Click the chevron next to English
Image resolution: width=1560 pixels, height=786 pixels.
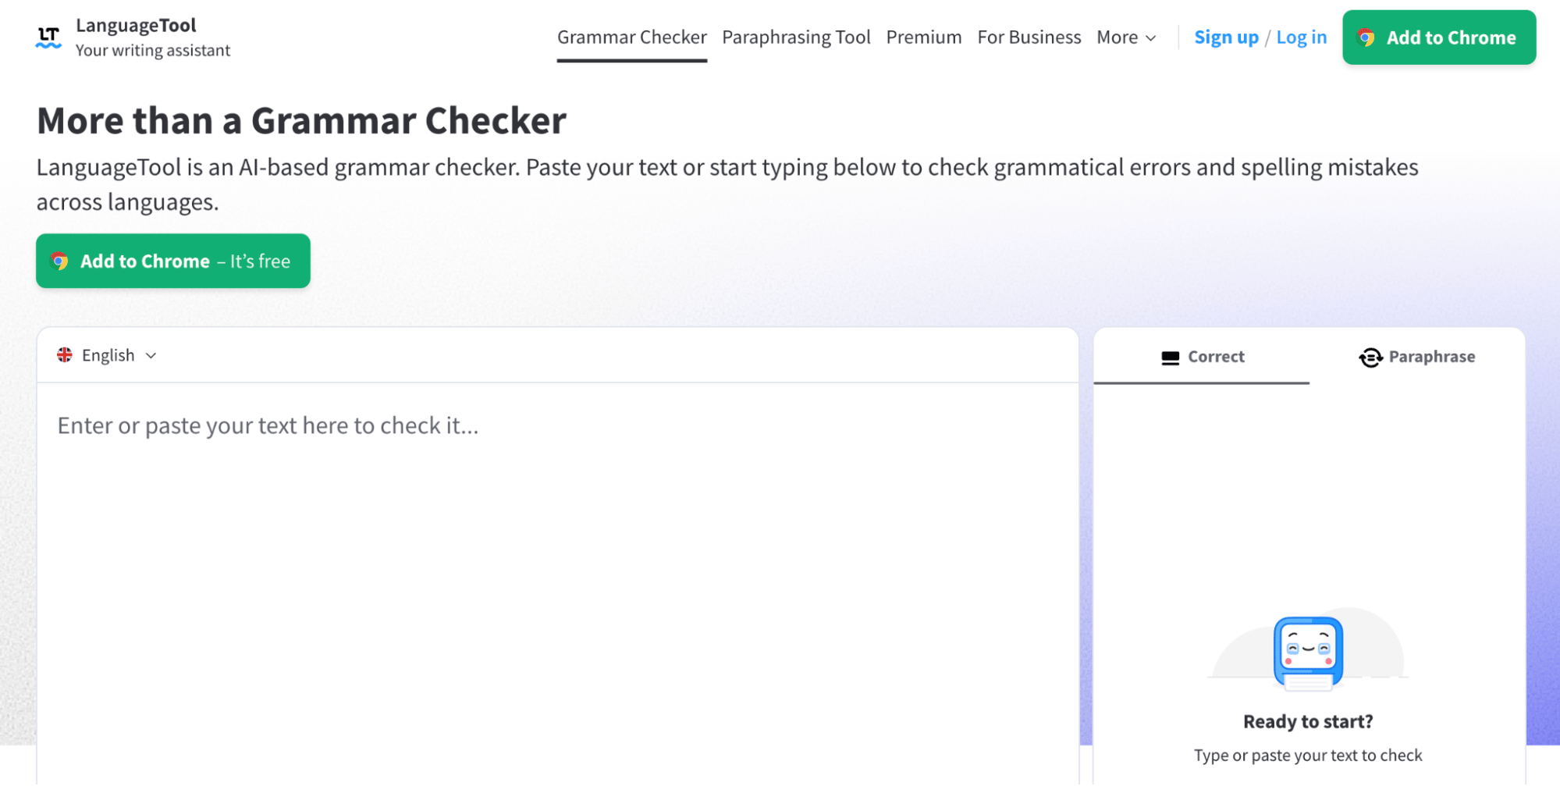tap(151, 356)
